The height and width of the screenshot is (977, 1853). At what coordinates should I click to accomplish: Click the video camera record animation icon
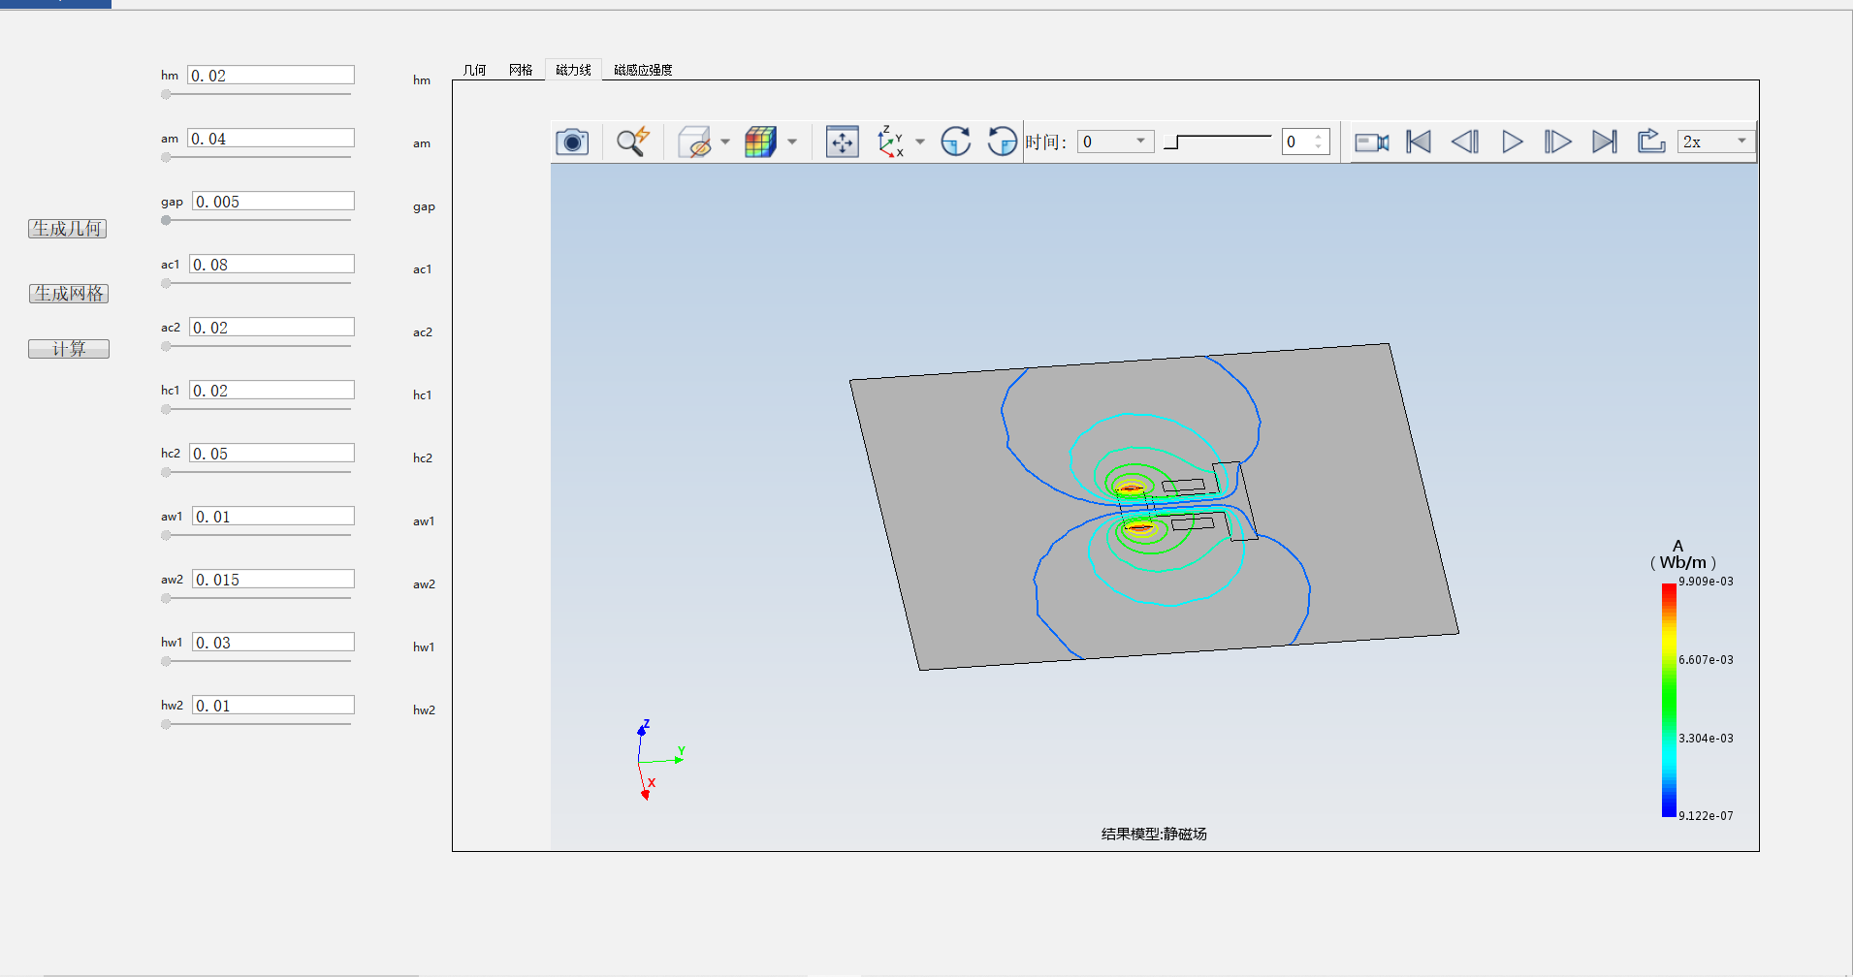[1371, 142]
